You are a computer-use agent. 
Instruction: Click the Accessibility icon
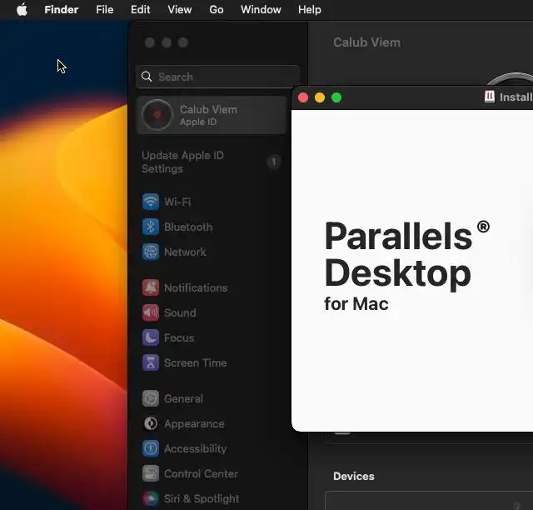(x=151, y=449)
